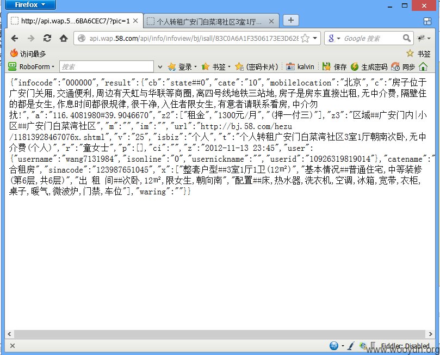Minimize the Firefox window

pos(390,5)
